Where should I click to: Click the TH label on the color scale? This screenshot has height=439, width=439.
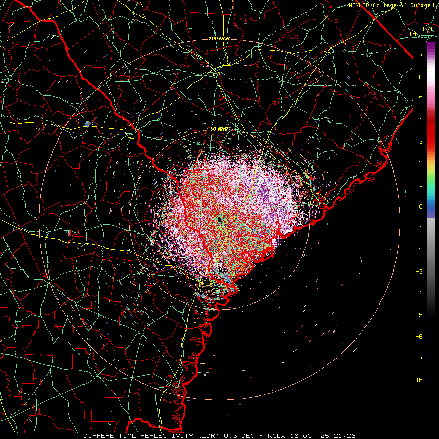click(419, 380)
